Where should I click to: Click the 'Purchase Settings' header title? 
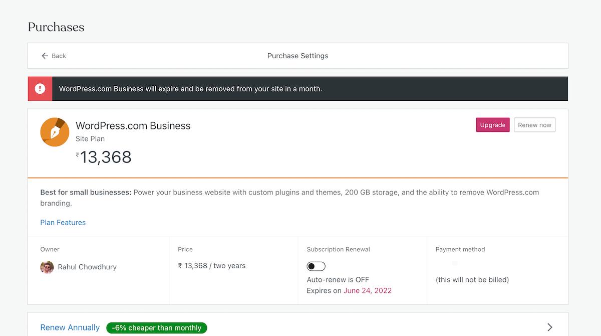tap(298, 56)
